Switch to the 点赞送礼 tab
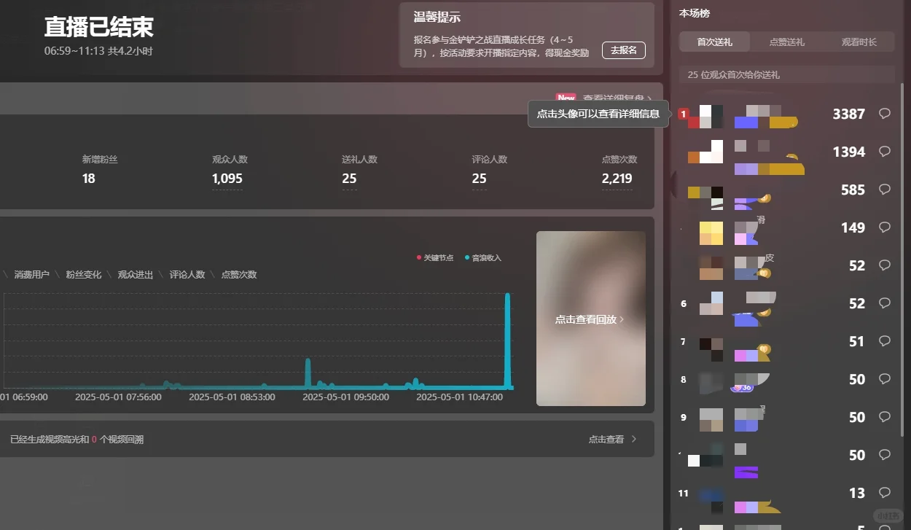911x530 pixels. (786, 42)
